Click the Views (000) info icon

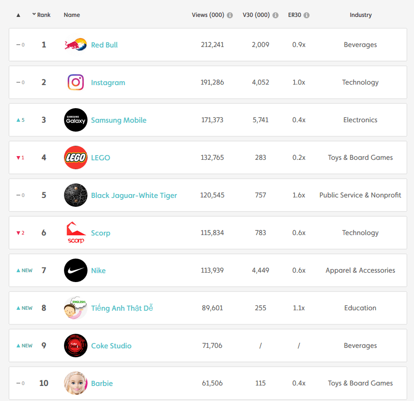point(230,16)
